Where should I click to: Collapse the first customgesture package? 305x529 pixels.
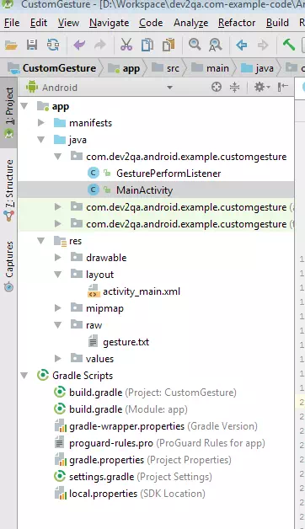coord(58,157)
